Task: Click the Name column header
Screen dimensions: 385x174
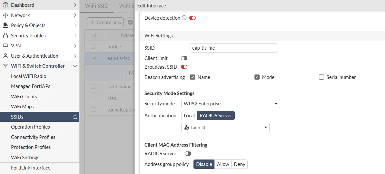Action: tap(127, 35)
